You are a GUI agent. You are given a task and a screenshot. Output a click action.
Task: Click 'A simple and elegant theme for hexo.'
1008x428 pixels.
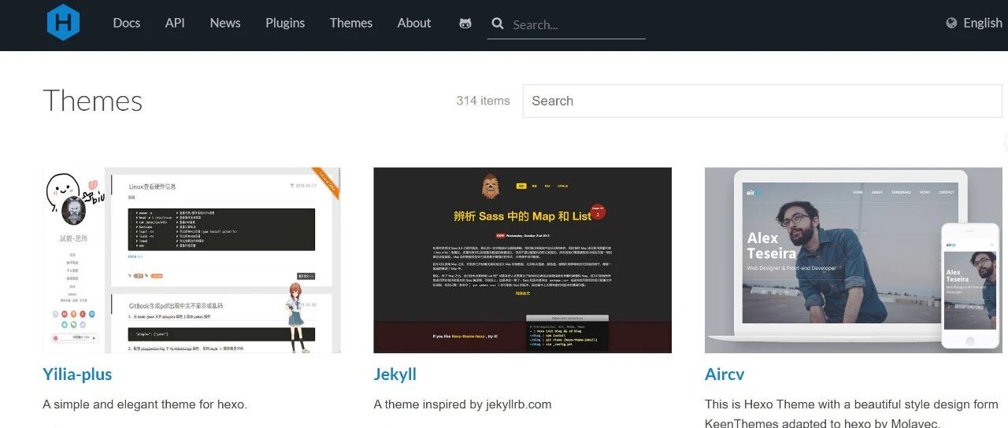point(145,404)
